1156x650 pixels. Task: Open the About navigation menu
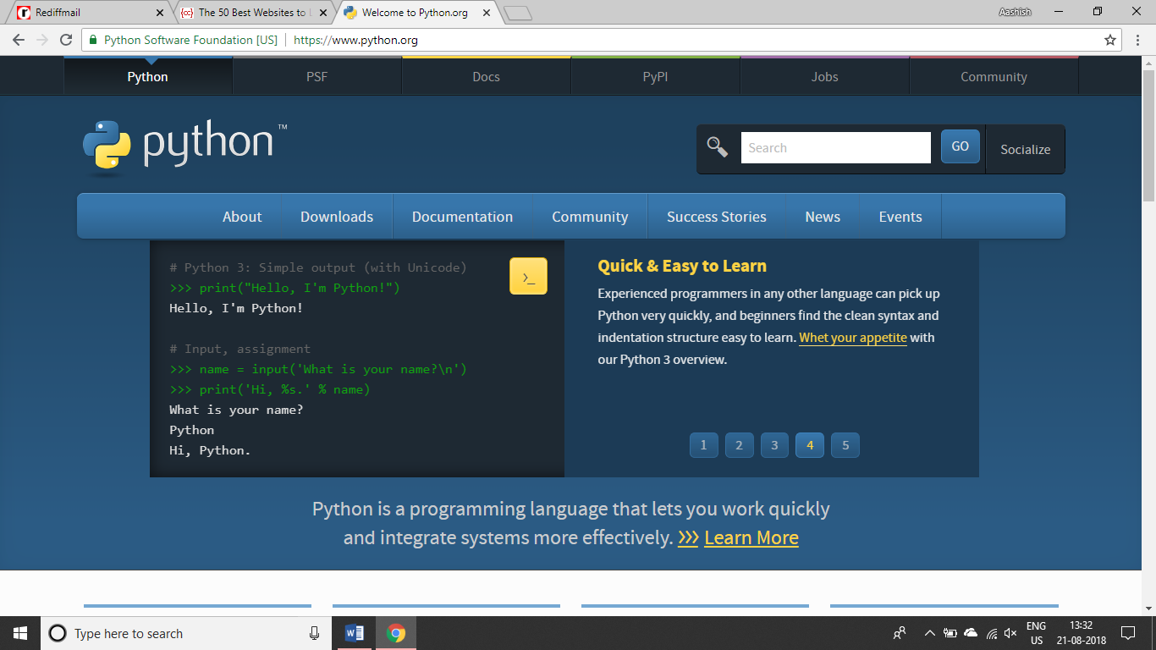click(242, 217)
